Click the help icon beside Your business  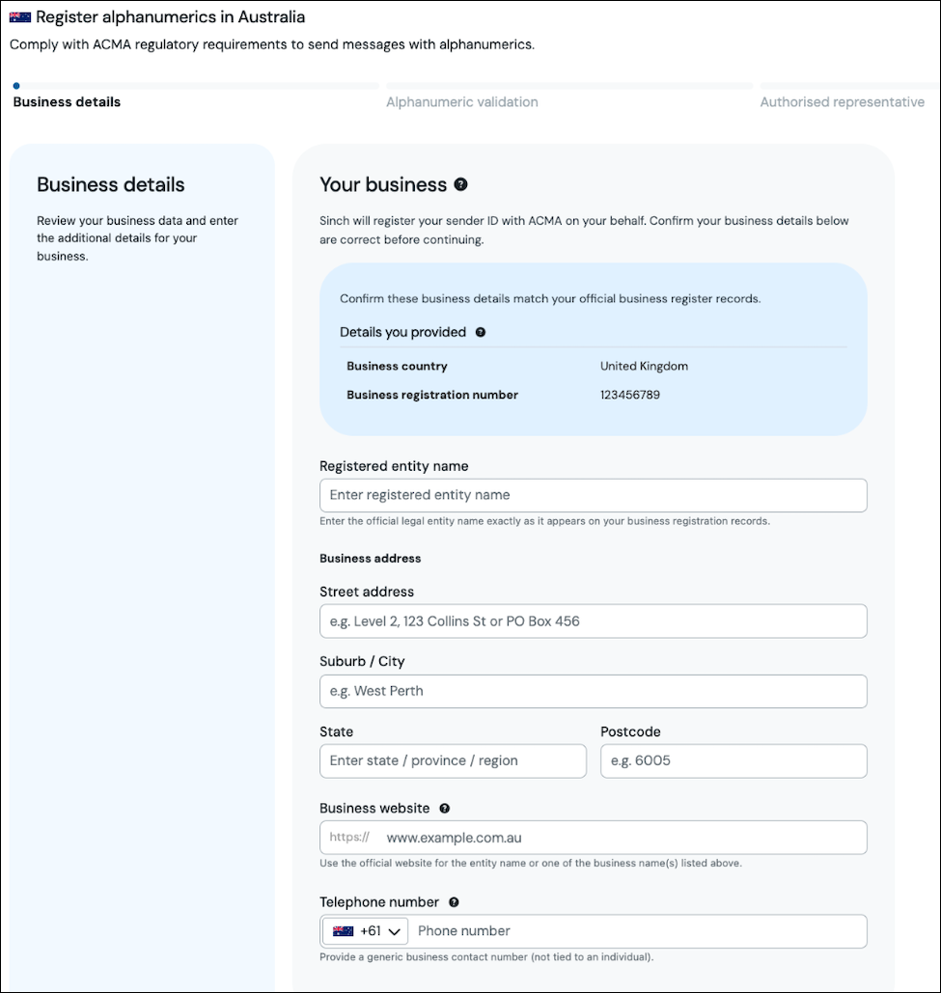(x=461, y=184)
